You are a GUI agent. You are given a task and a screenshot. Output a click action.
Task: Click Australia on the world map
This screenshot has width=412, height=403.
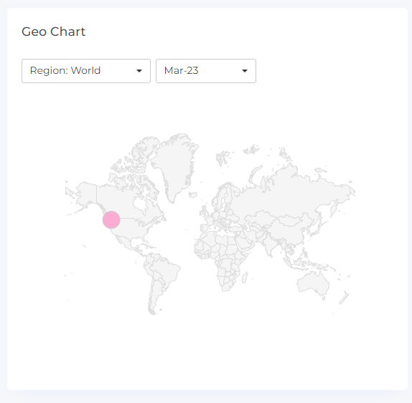tap(313, 283)
